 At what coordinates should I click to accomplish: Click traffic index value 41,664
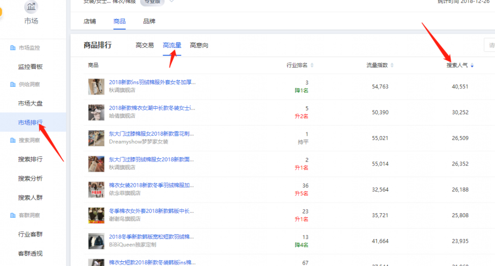(x=380, y=241)
